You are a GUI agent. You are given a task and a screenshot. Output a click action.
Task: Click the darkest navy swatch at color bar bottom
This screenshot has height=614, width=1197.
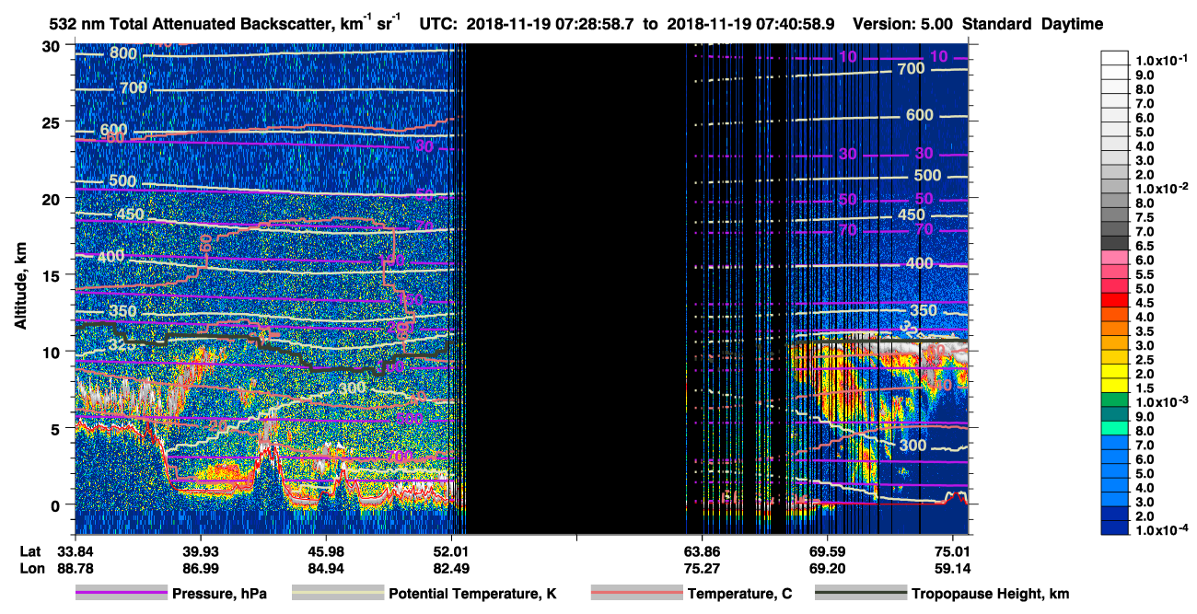(x=1114, y=527)
